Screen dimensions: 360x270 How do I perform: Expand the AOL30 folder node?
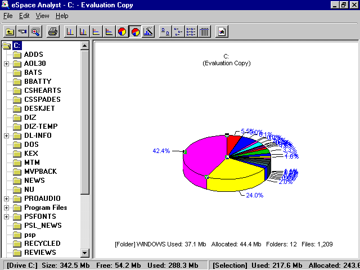click(x=6, y=64)
